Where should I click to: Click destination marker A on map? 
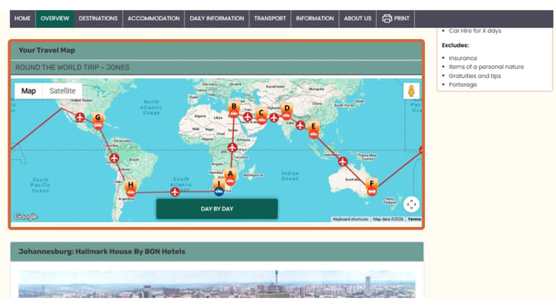coord(231,174)
